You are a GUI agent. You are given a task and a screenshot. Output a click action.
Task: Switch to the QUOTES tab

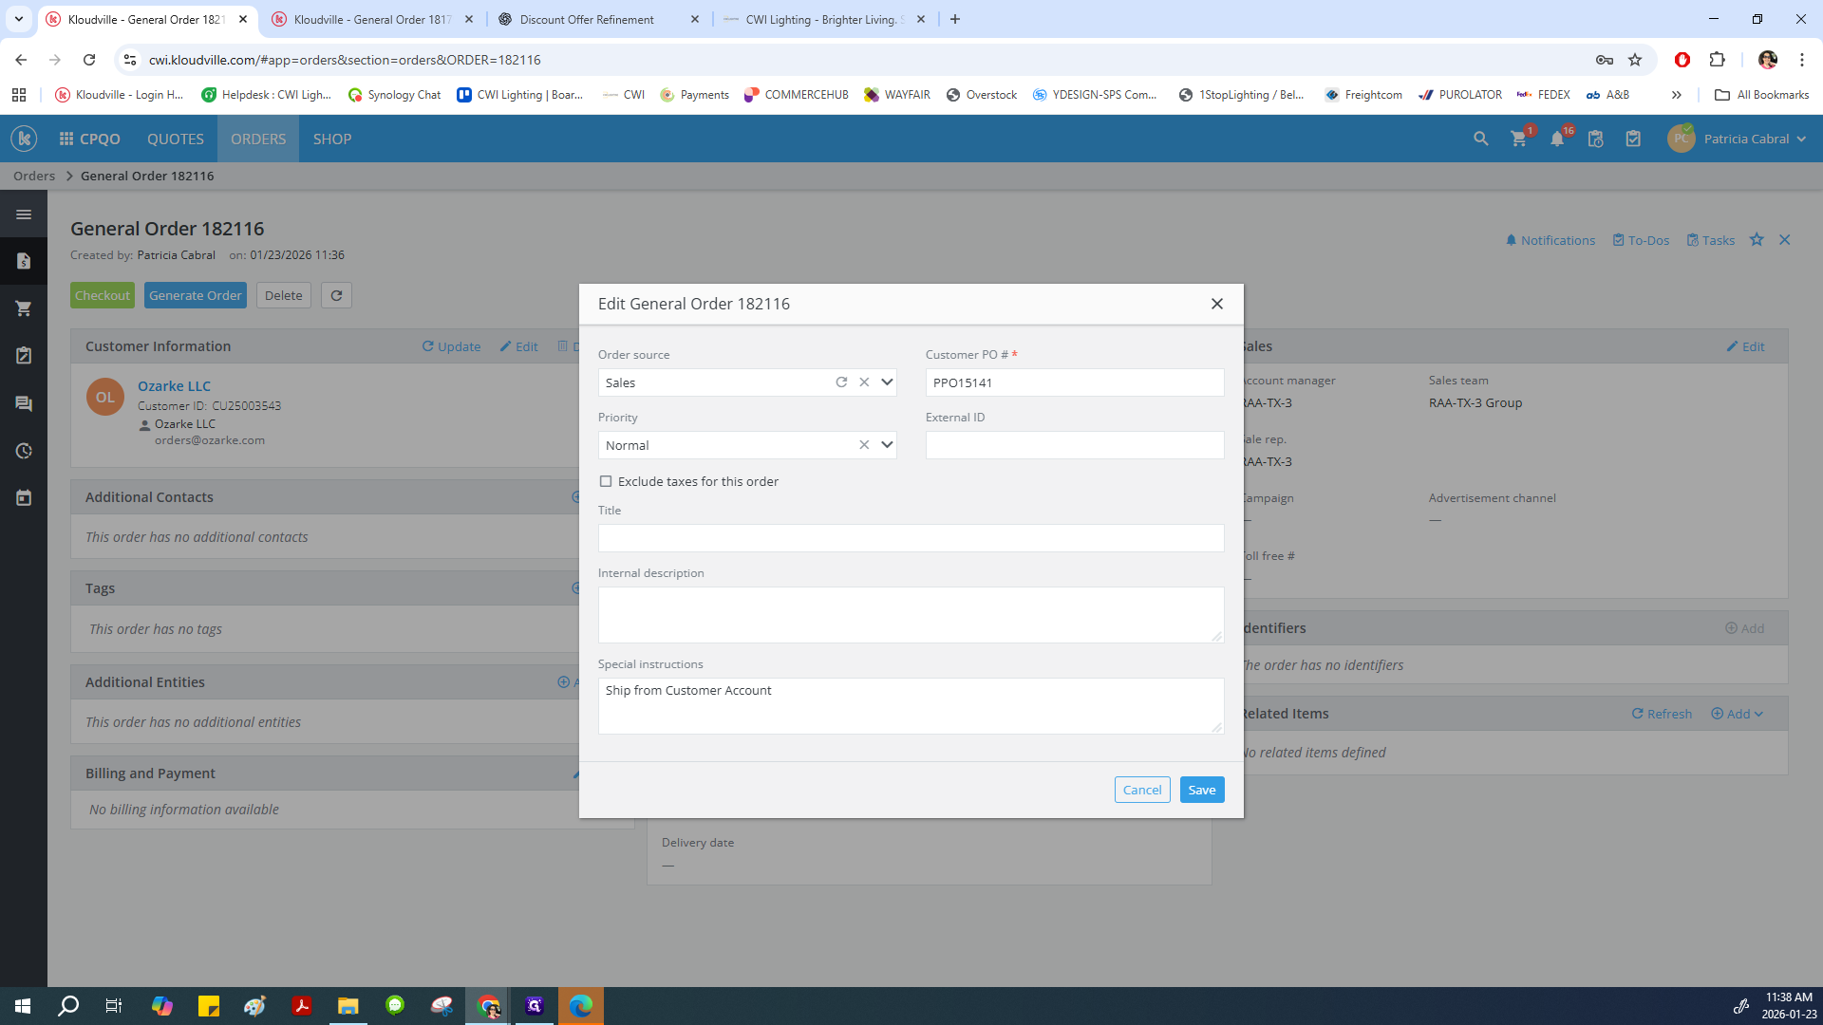175,140
